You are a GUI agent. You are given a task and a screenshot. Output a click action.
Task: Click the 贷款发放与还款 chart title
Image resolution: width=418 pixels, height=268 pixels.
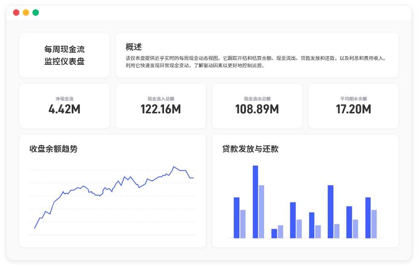(250, 149)
